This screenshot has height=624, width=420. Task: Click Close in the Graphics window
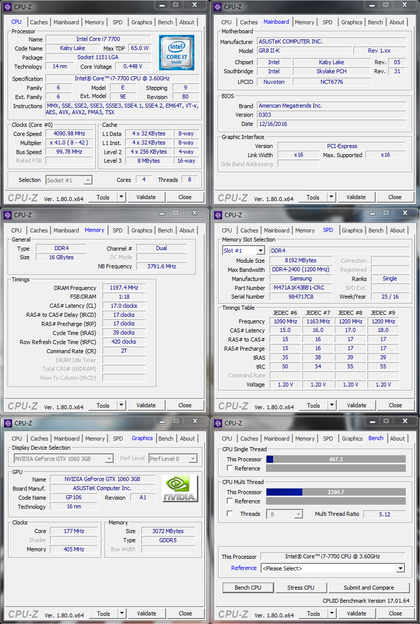[185, 613]
